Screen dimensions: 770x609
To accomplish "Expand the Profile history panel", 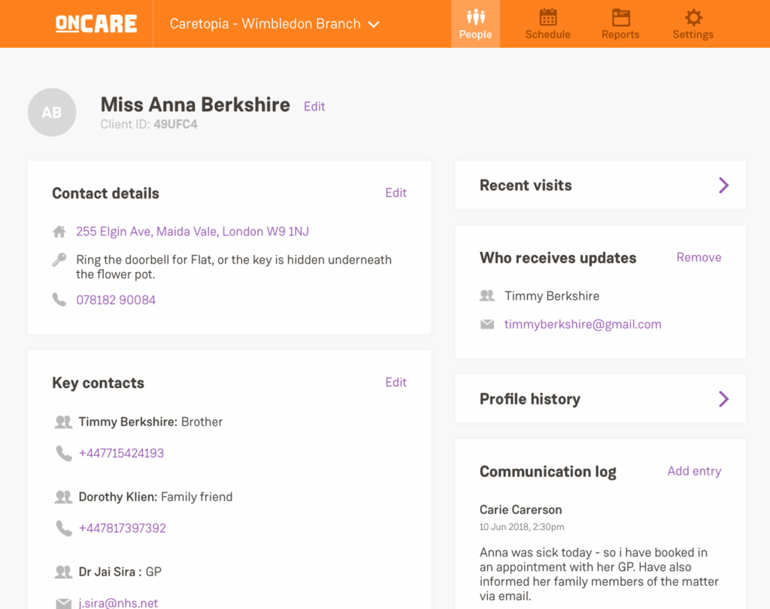I will pyautogui.click(x=723, y=398).
